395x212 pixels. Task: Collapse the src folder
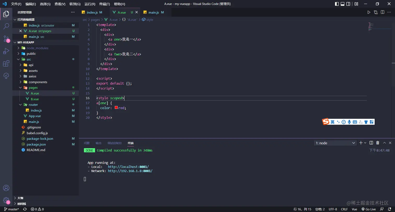45,59
